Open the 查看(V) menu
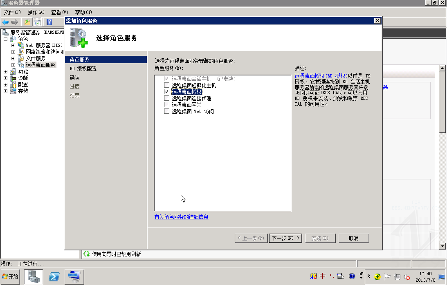 coord(60,12)
